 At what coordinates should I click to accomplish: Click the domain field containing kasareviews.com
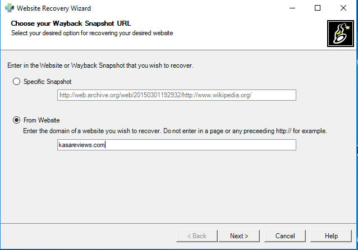click(177, 145)
